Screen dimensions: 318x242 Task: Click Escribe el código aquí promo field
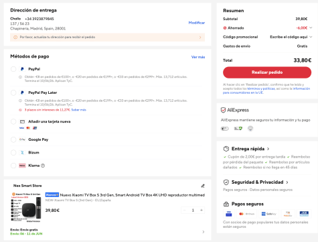(289, 37)
